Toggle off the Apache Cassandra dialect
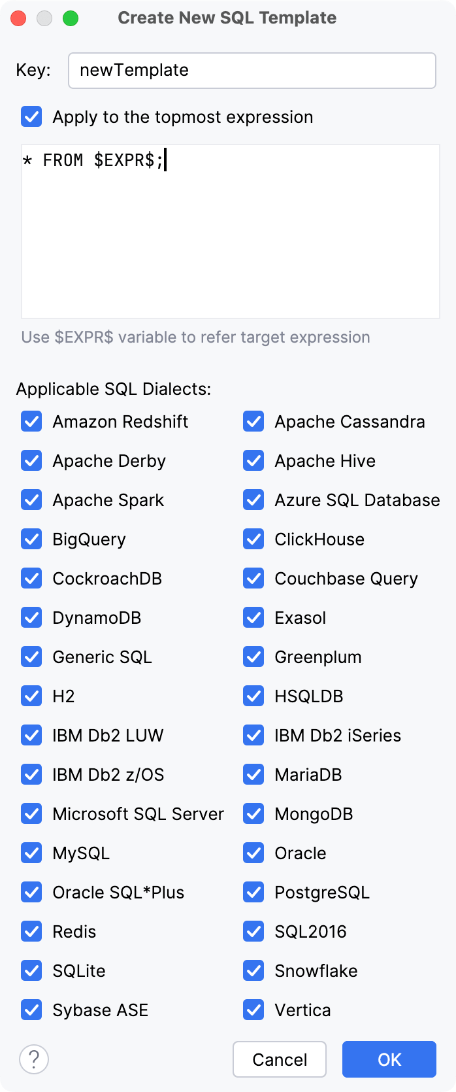 (x=253, y=422)
